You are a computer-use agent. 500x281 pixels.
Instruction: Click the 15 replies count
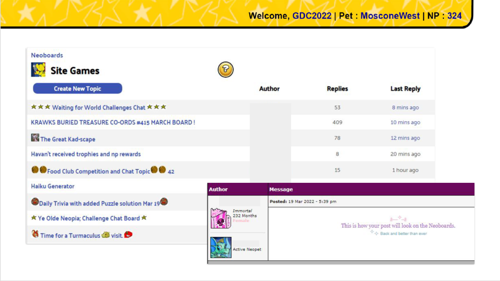[337, 170]
